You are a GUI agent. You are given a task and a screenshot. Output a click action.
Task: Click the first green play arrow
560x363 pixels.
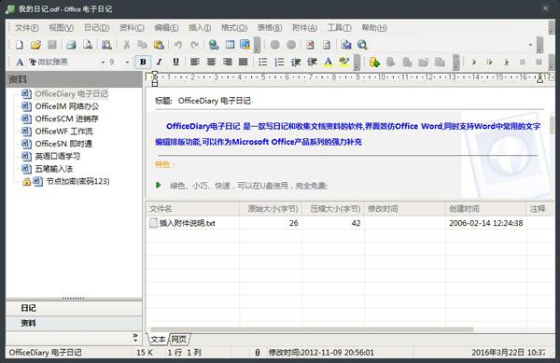474,63
